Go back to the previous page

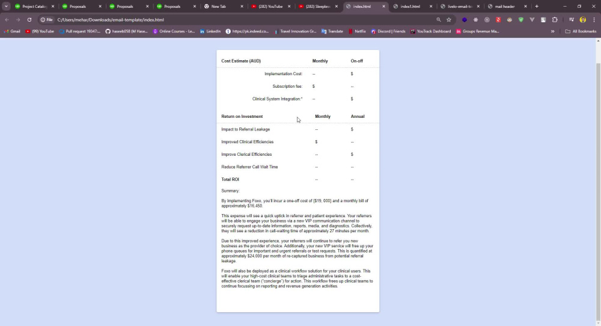click(x=7, y=20)
